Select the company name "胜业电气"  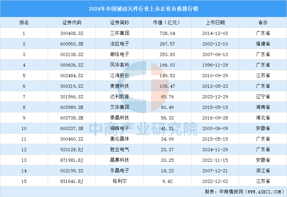point(120,150)
